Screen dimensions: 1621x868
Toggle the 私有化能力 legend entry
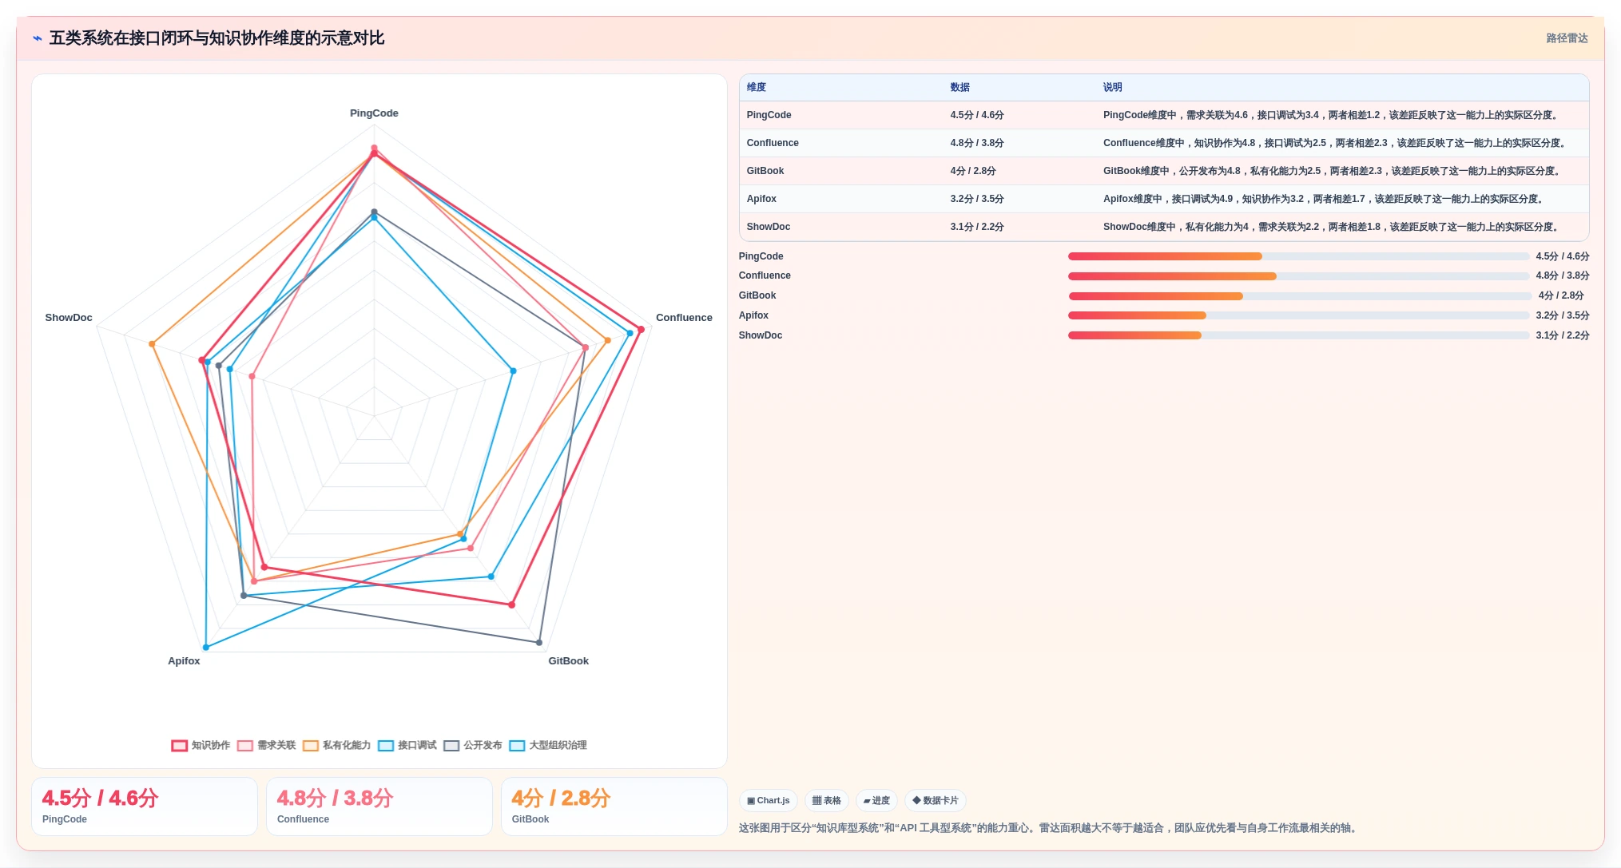[x=337, y=746]
